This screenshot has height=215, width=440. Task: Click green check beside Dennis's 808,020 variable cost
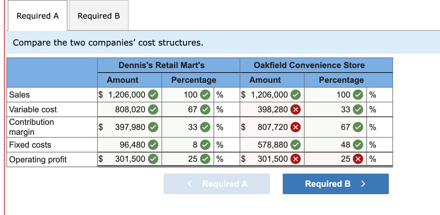[x=154, y=109]
